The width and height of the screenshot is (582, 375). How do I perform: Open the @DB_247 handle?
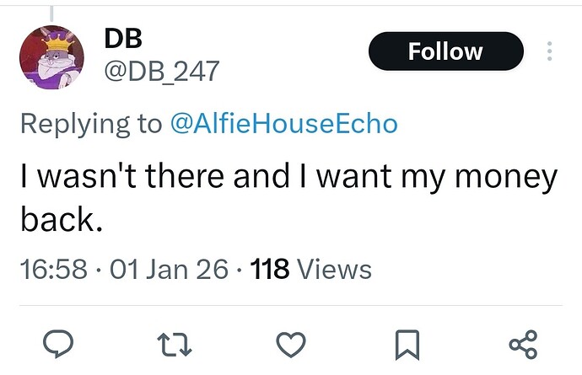[x=160, y=72]
